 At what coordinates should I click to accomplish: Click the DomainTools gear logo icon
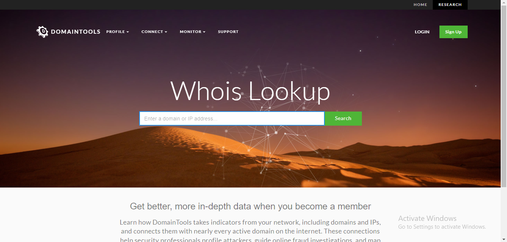click(x=42, y=32)
